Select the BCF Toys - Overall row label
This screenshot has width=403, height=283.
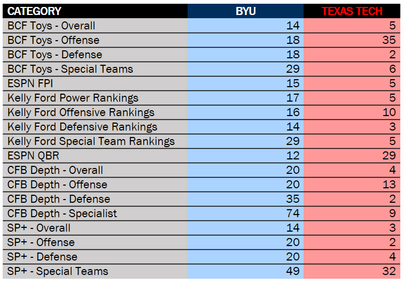[51, 26]
